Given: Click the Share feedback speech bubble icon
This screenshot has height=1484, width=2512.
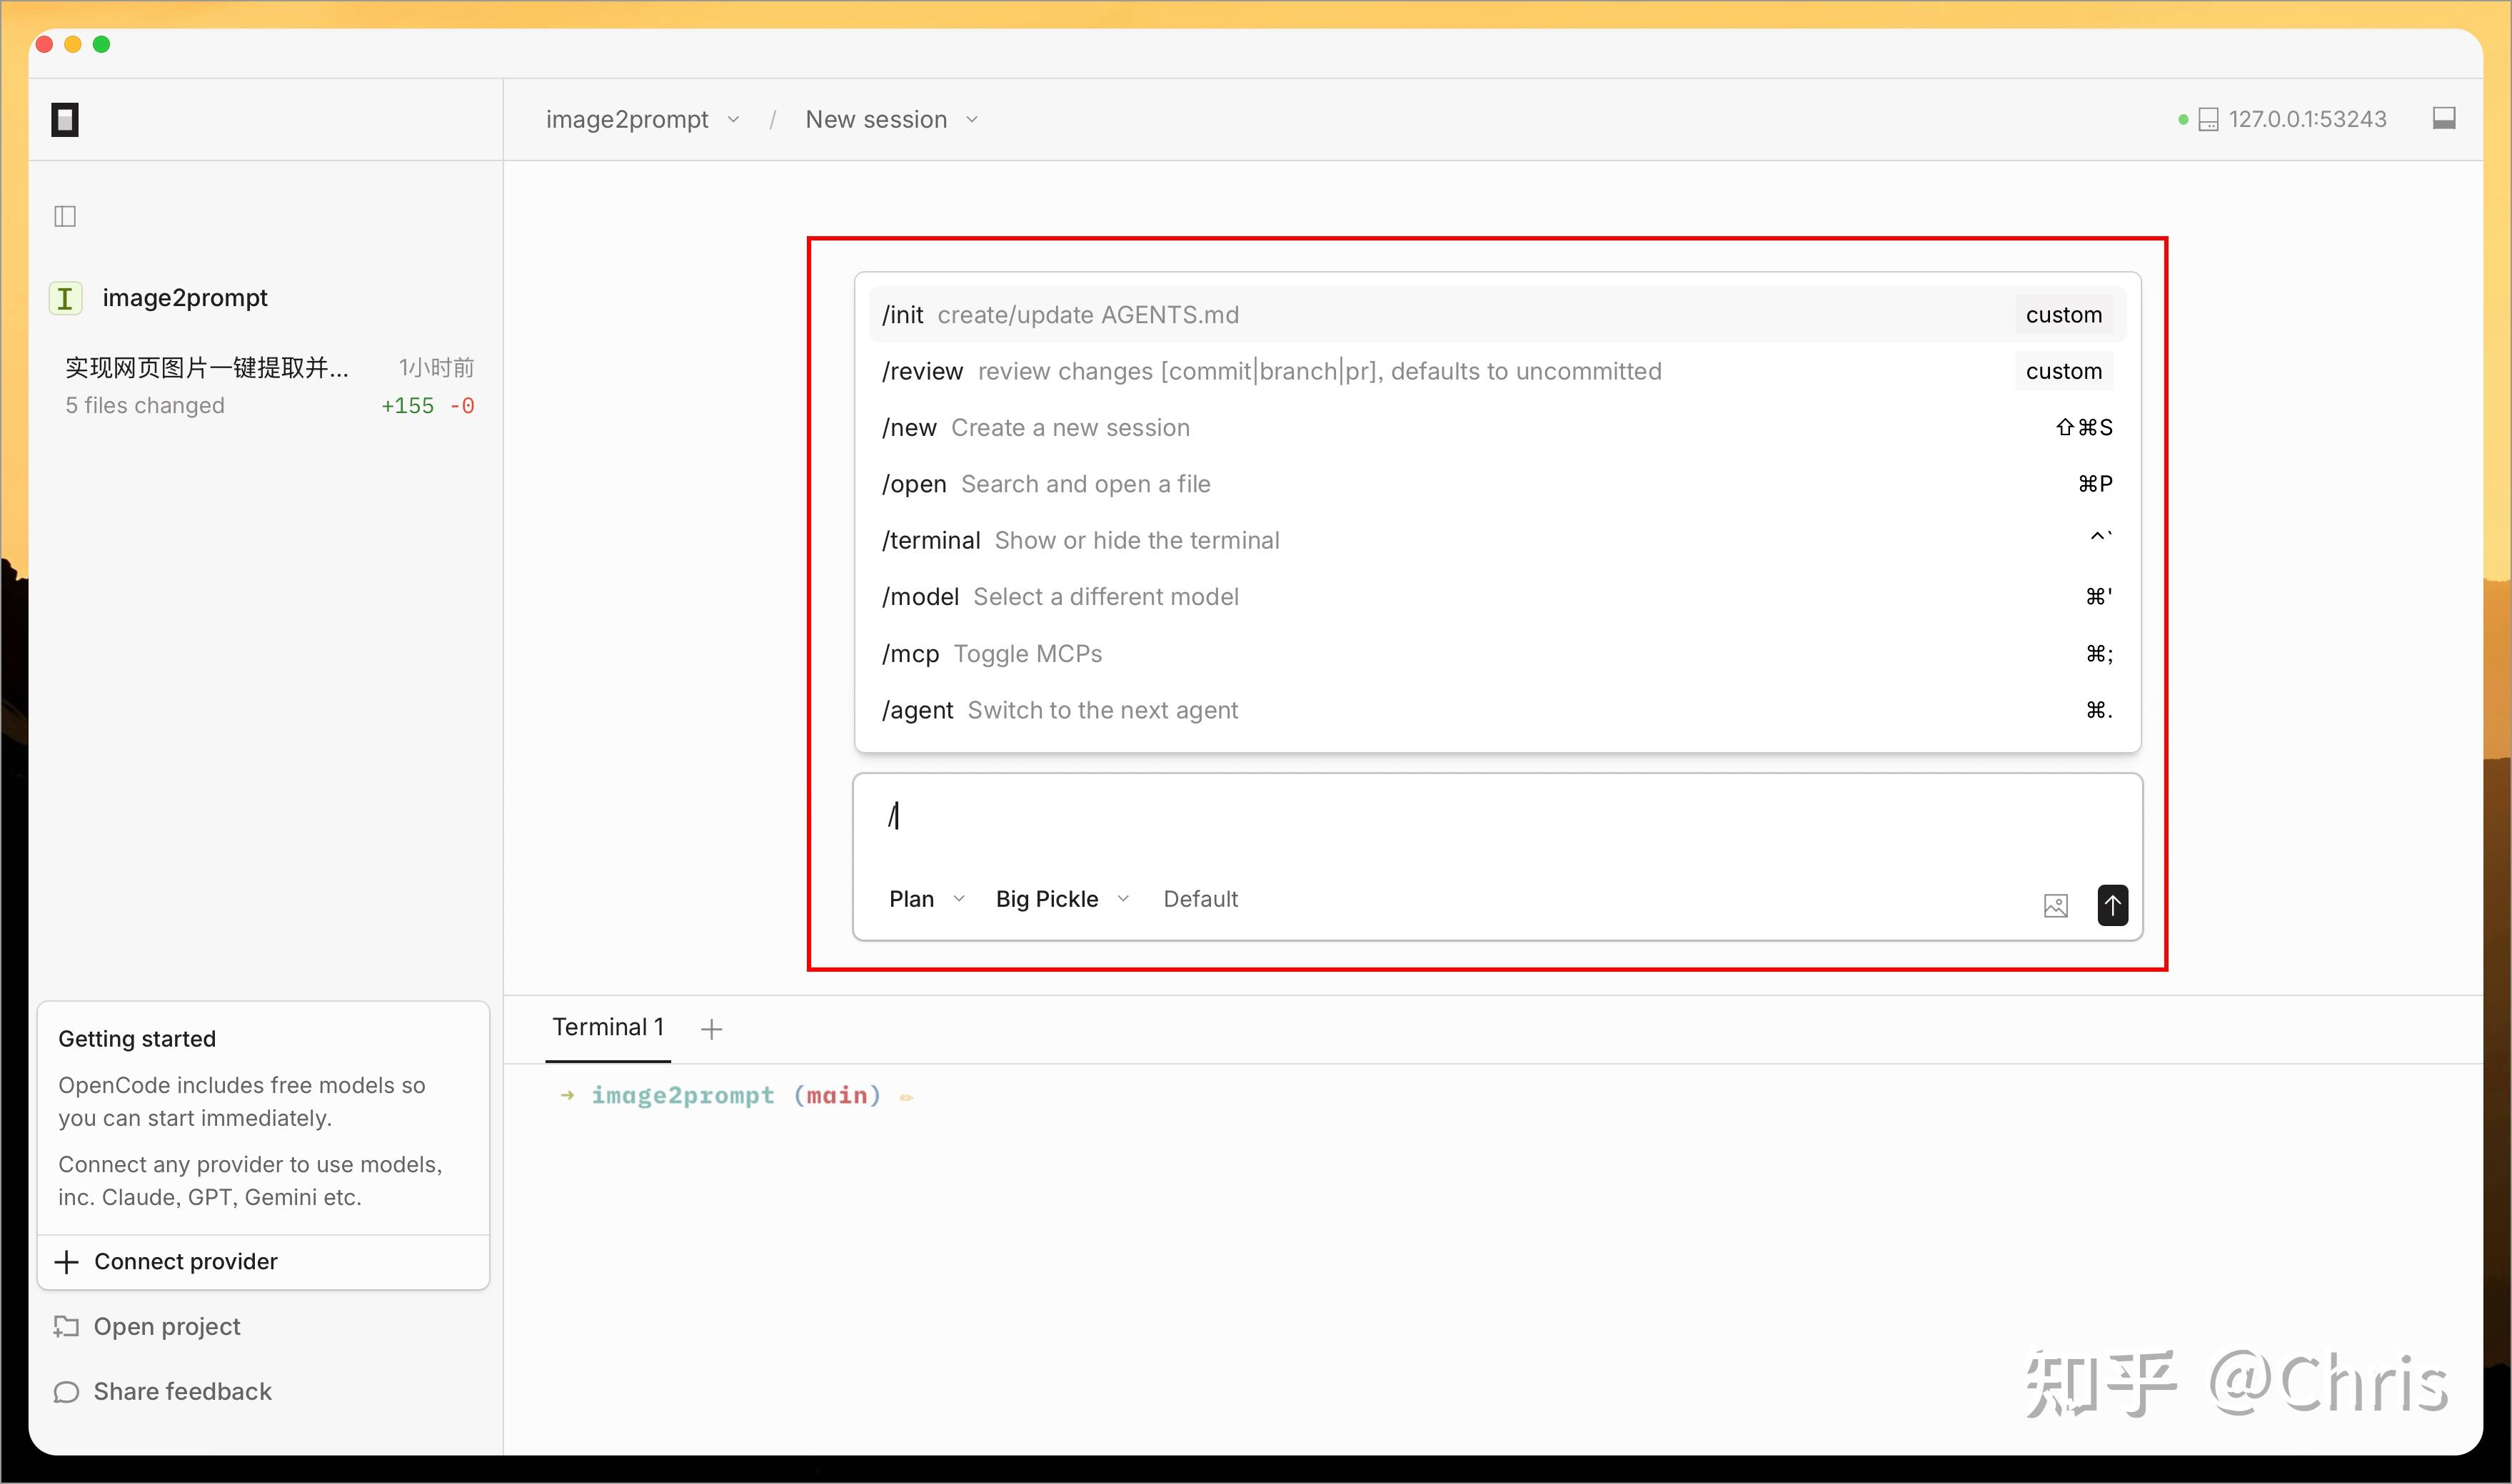Looking at the screenshot, I should (66, 1392).
